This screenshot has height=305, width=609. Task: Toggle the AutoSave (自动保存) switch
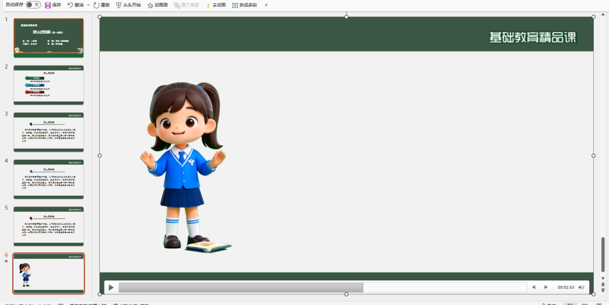33,5
